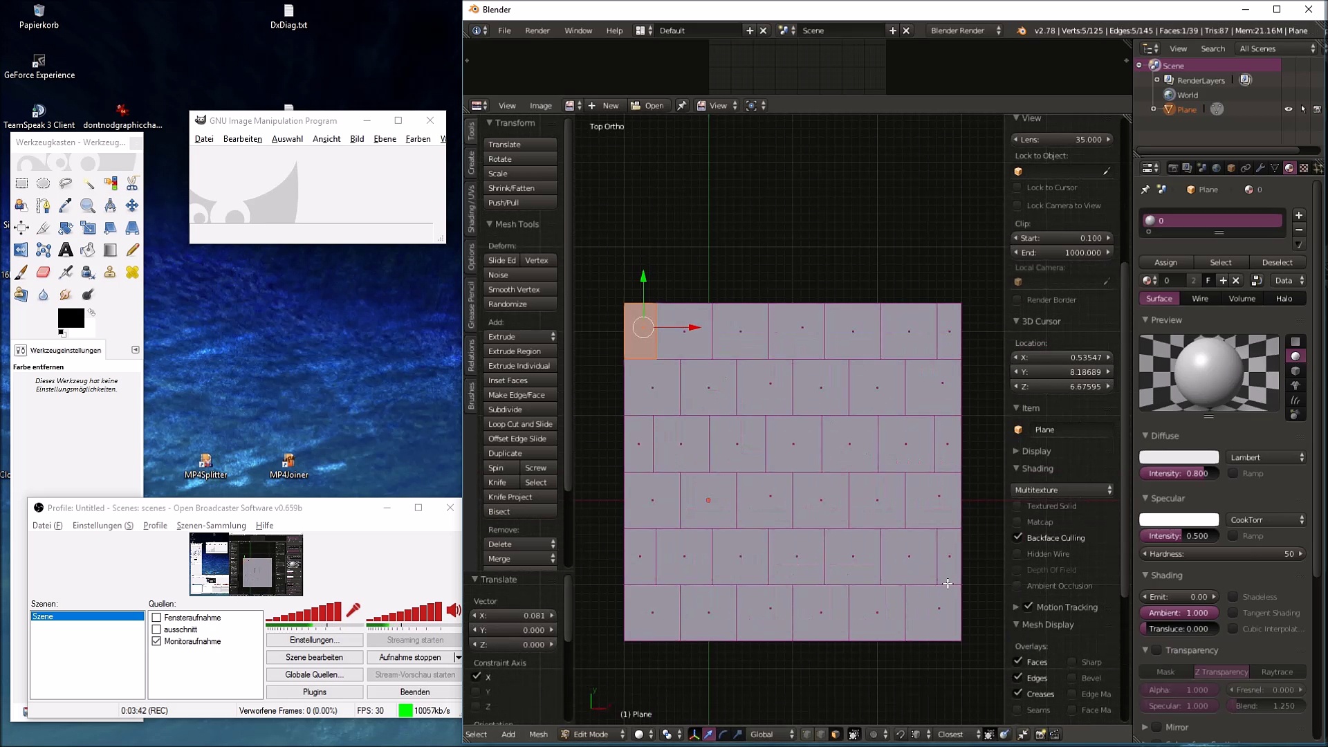Open the Multitexture shading dropdown
Image resolution: width=1328 pixels, height=747 pixels.
[1062, 490]
